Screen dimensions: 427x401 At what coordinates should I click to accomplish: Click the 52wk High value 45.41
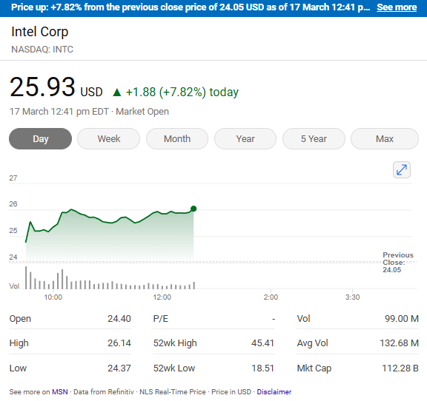point(262,343)
